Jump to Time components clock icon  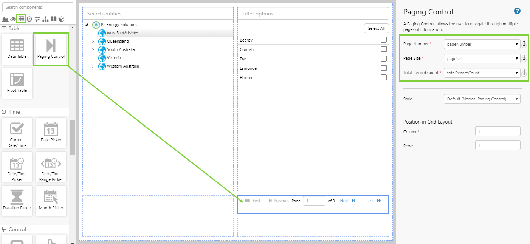coord(29,19)
